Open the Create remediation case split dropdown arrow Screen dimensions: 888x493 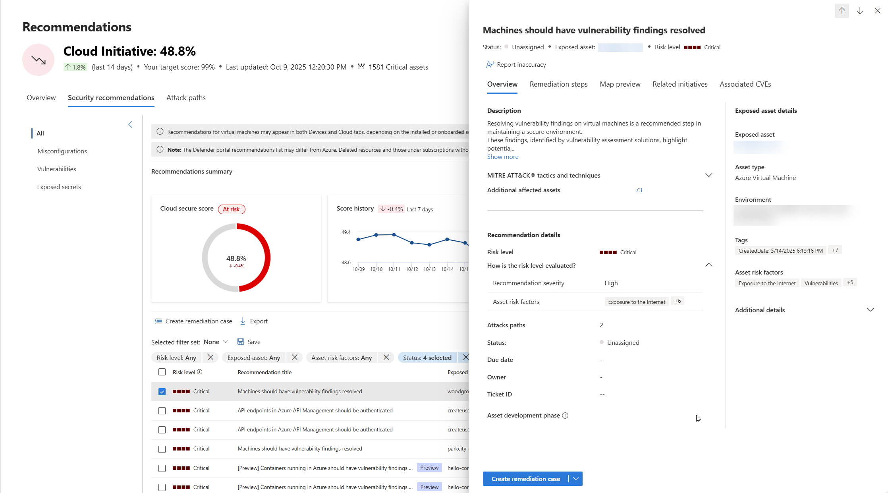[x=576, y=479]
